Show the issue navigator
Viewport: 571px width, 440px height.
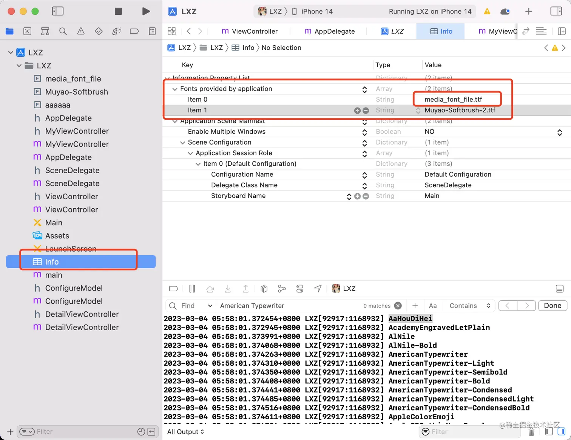[81, 31]
